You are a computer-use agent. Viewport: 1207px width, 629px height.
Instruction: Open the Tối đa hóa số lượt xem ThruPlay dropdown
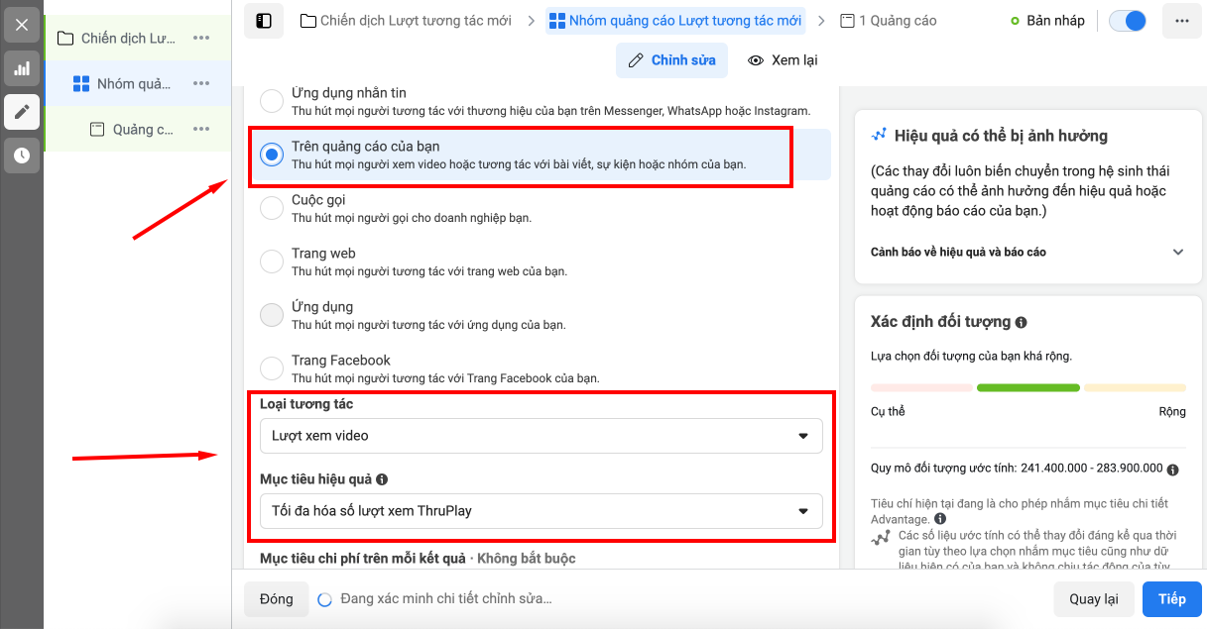tap(541, 511)
